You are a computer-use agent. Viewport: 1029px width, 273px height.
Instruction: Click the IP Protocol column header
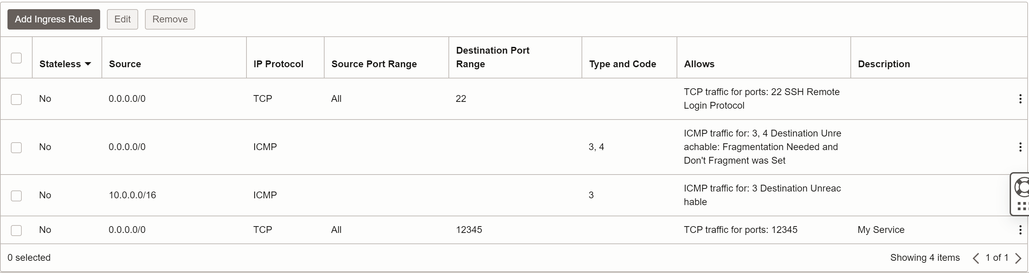[278, 64]
